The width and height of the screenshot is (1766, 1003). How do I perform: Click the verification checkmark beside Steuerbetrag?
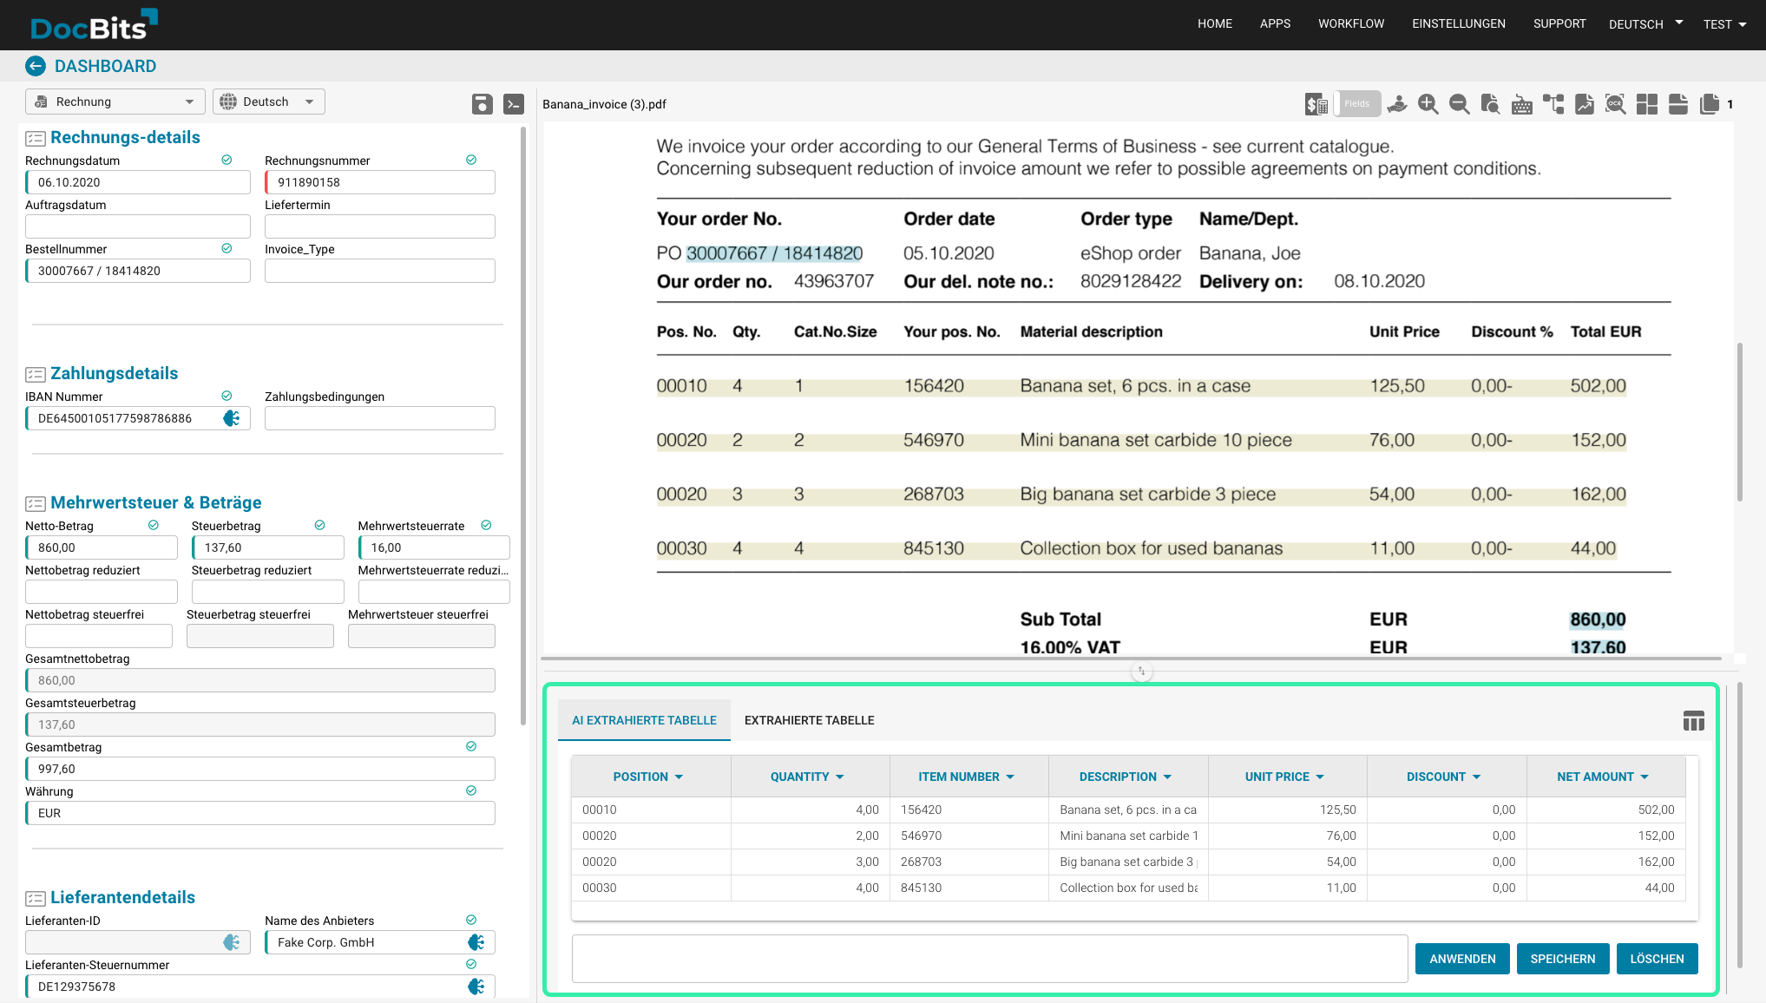click(318, 525)
